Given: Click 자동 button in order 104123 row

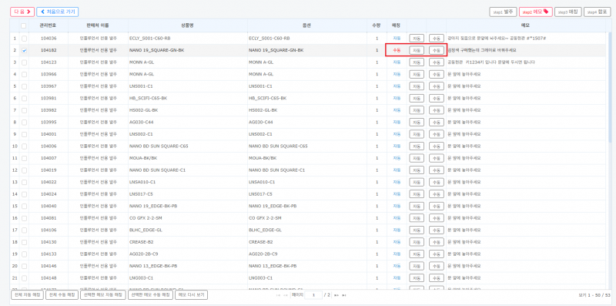Looking at the screenshot, I should pos(417,62).
